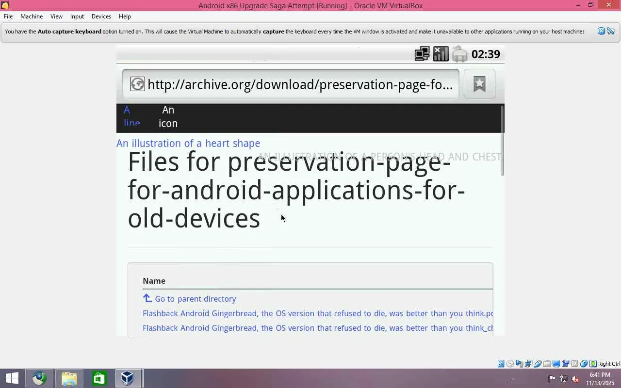Click the hard disk activity indicator
621x388 pixels.
[501, 364]
